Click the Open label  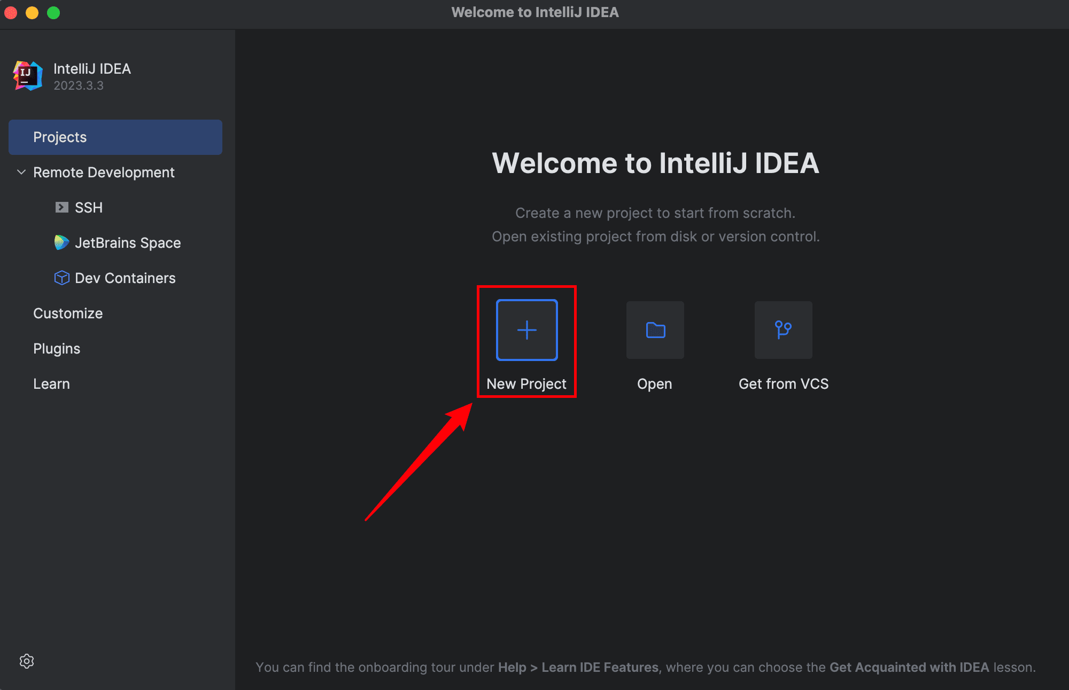(x=655, y=384)
